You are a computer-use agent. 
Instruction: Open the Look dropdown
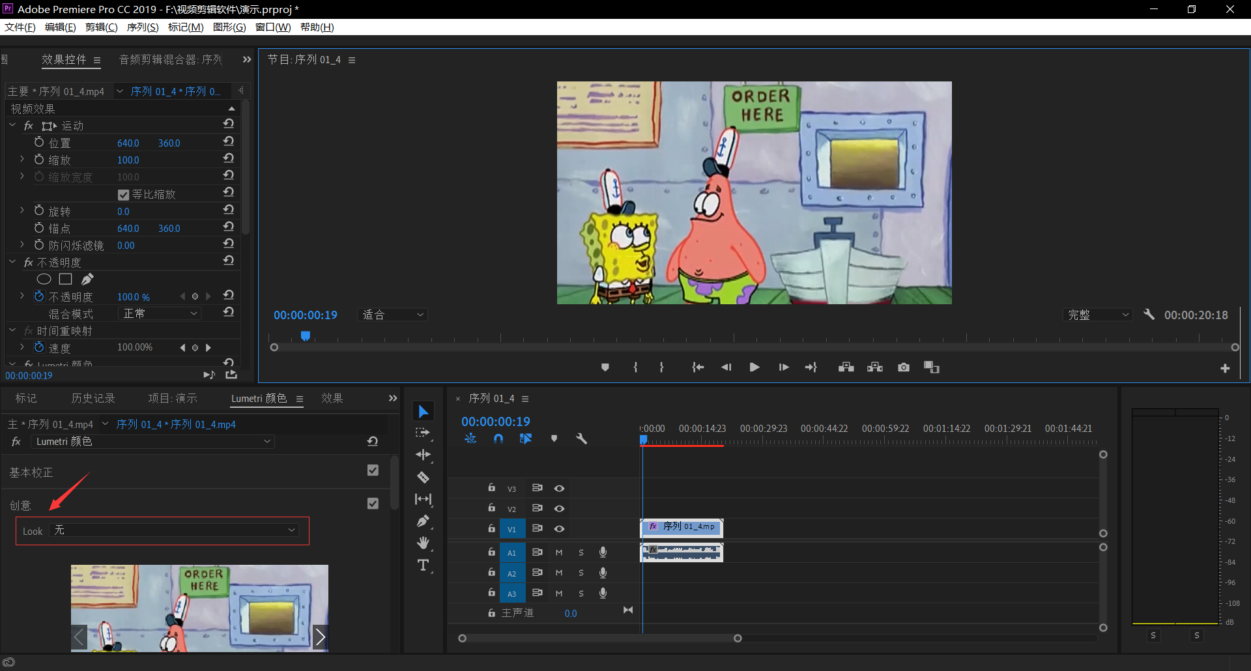175,531
